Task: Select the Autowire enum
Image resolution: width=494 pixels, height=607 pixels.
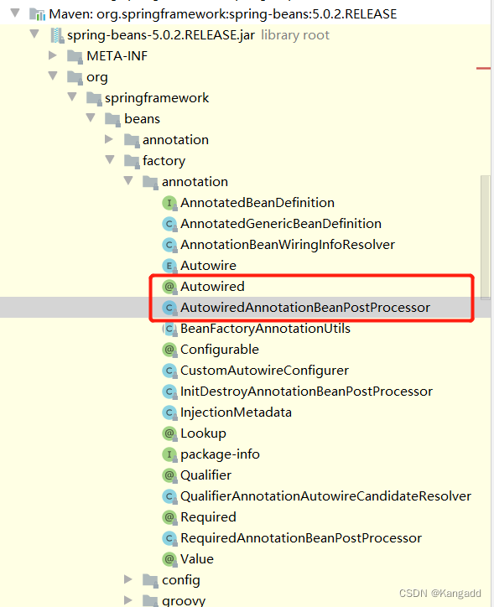Action: [208, 266]
